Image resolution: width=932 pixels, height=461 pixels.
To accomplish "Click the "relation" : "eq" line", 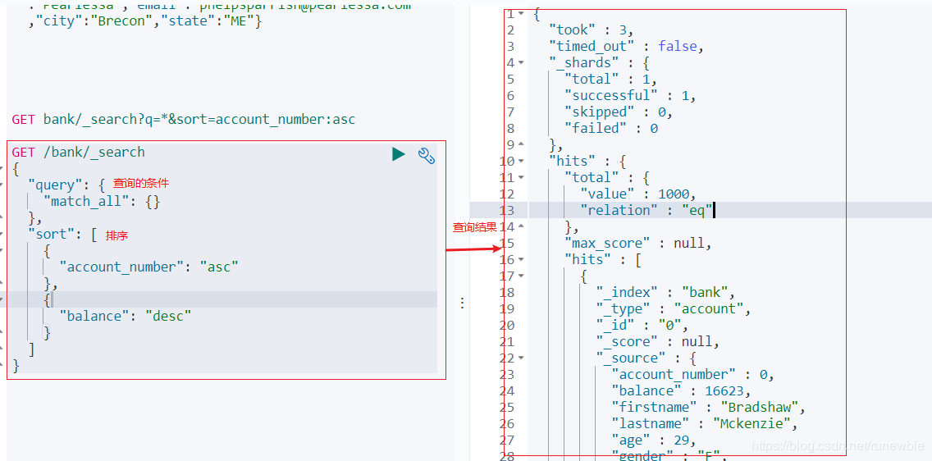I will 646,210.
